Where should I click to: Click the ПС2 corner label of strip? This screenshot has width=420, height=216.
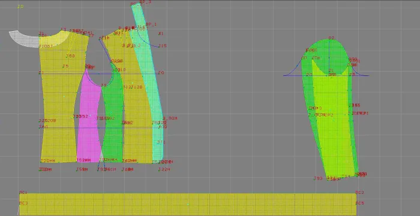point(360,193)
